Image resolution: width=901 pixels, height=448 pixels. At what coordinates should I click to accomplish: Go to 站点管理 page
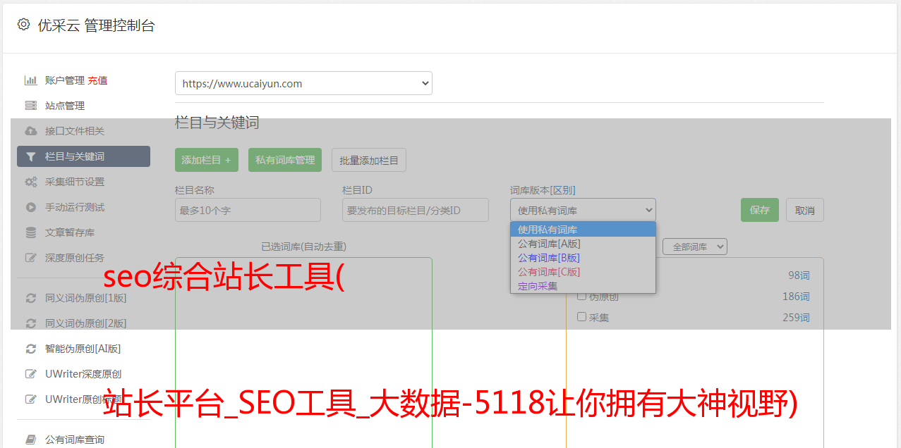click(x=64, y=106)
